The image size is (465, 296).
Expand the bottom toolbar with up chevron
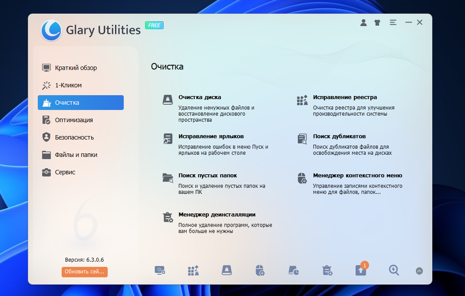point(419,271)
